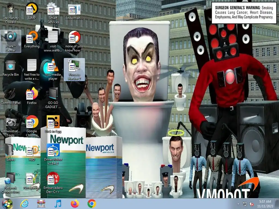The image size is (279, 209).
Task: Launch Notepad++ desktop shortcut
Action: [32, 181]
